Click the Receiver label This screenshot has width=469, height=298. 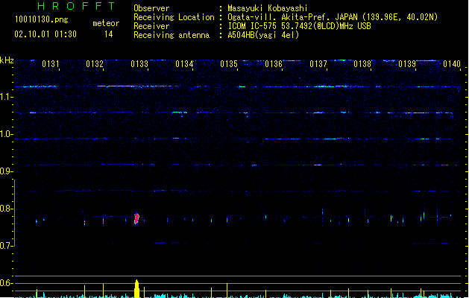point(151,26)
